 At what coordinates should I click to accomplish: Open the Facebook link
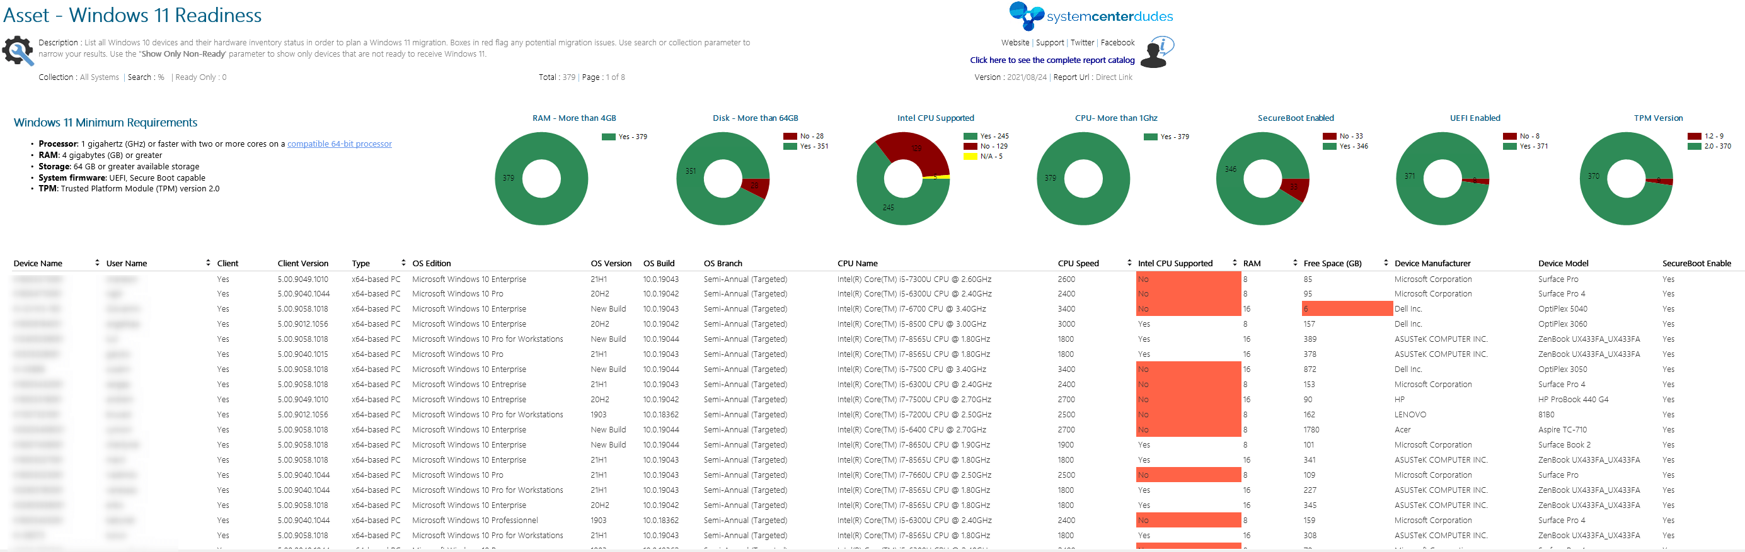1117,43
